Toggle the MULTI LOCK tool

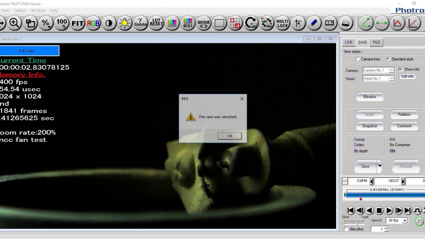[x=283, y=23]
